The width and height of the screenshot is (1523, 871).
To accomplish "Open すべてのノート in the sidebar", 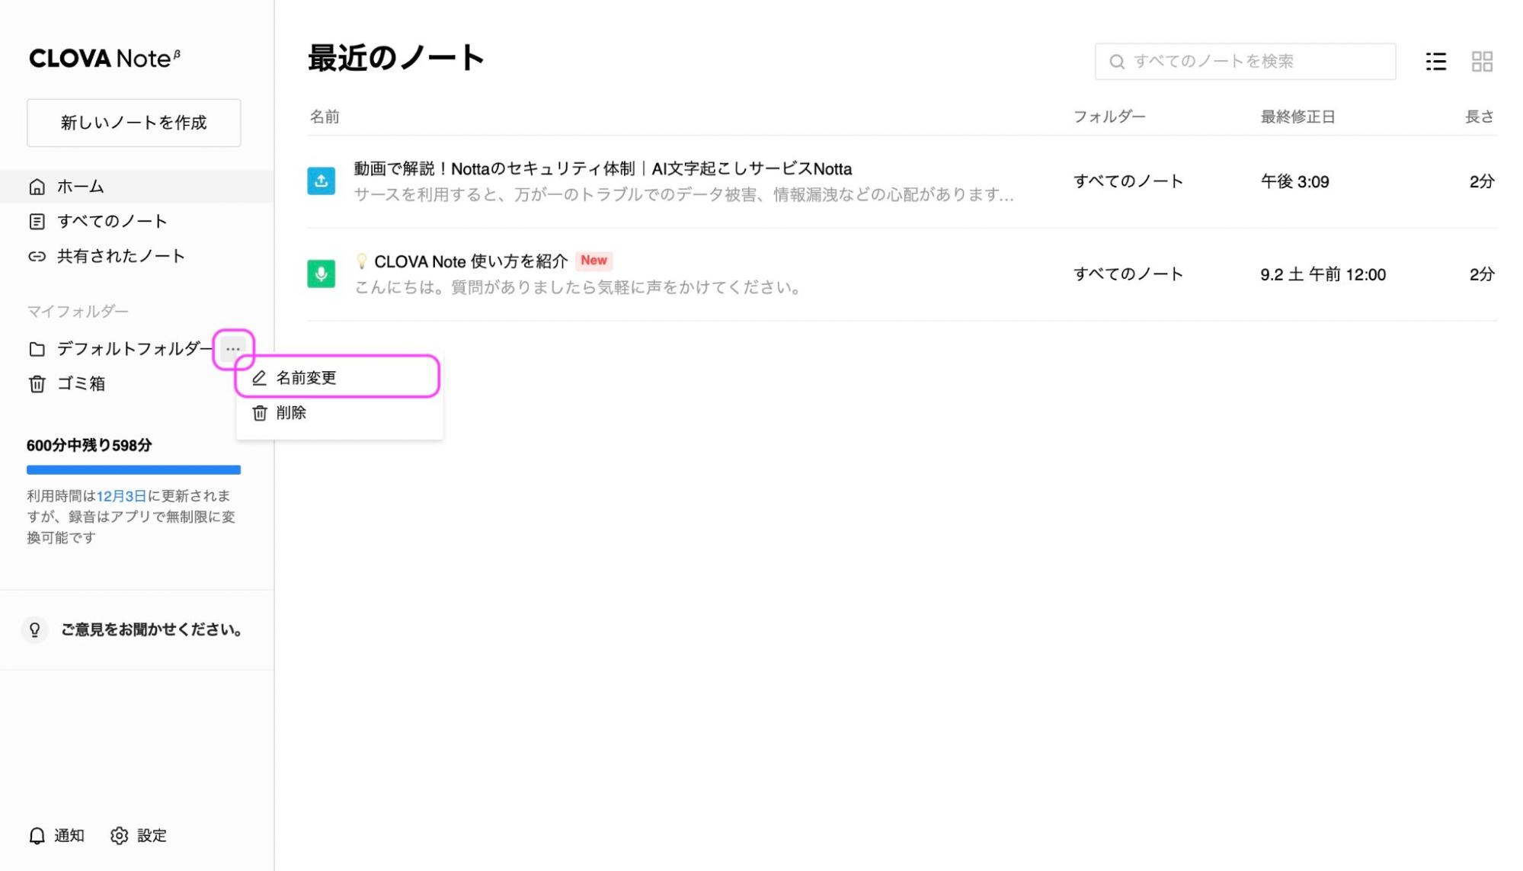I will [x=113, y=221].
